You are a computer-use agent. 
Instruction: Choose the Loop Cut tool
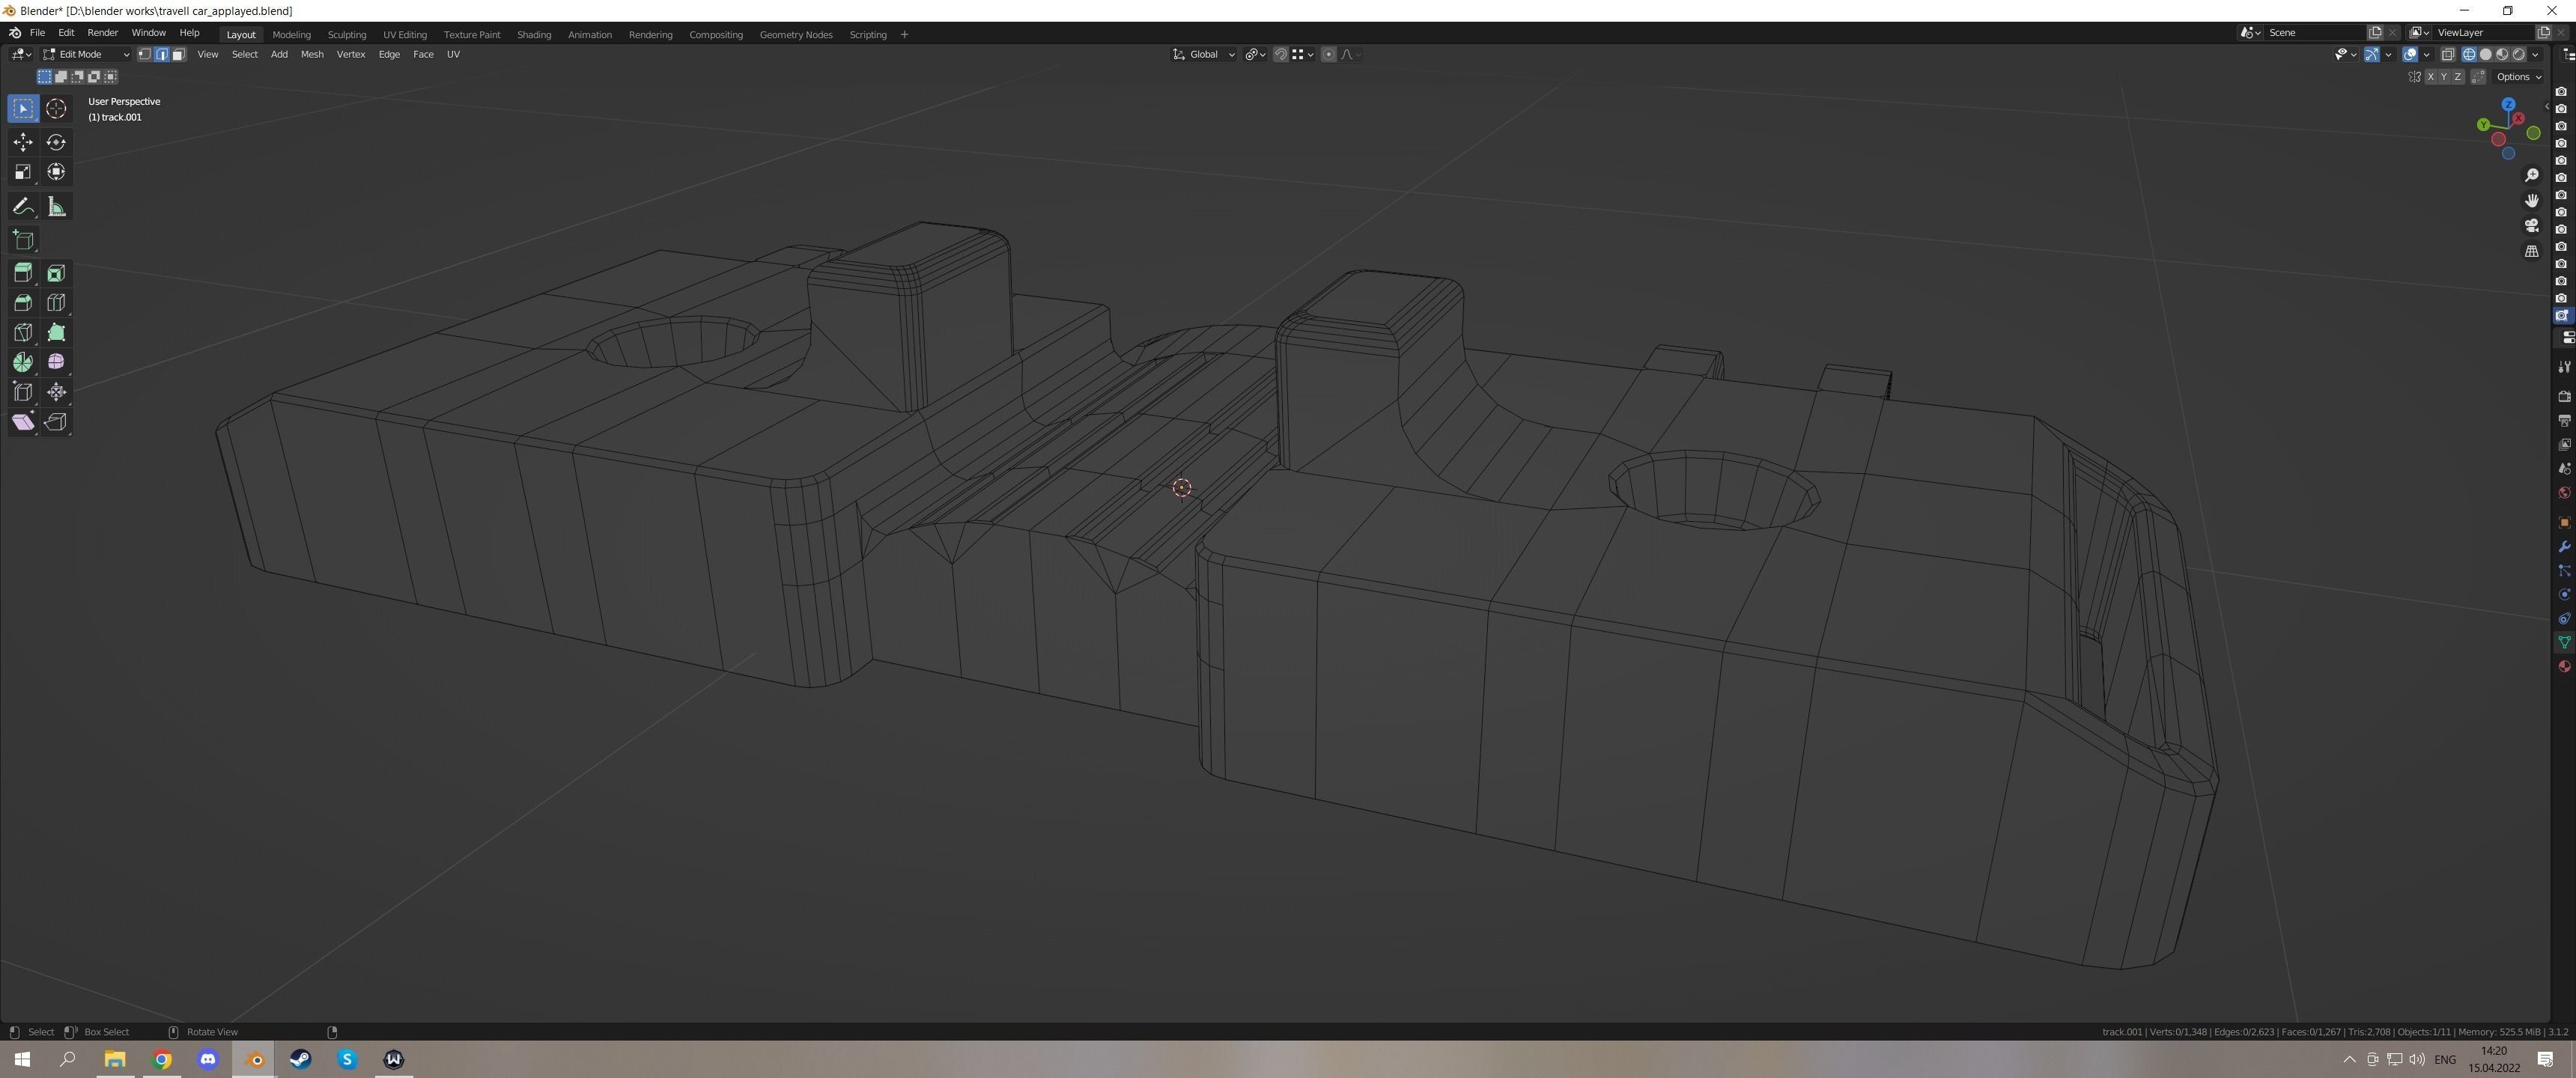56,303
